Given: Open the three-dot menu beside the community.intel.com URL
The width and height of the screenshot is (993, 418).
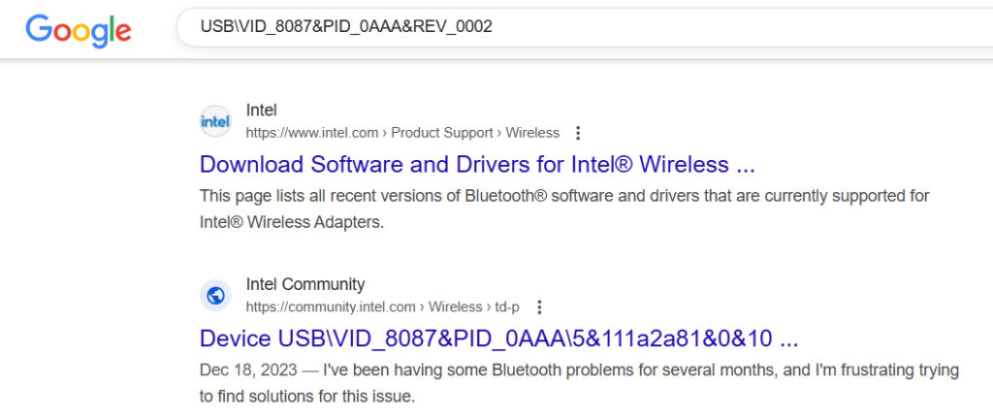Looking at the screenshot, I should click(x=539, y=307).
